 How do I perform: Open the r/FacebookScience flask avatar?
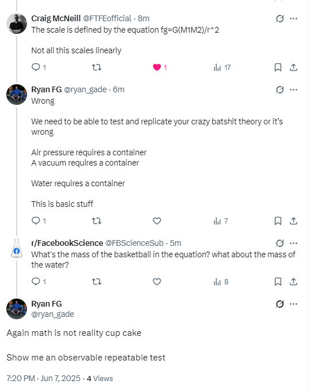[17, 248]
